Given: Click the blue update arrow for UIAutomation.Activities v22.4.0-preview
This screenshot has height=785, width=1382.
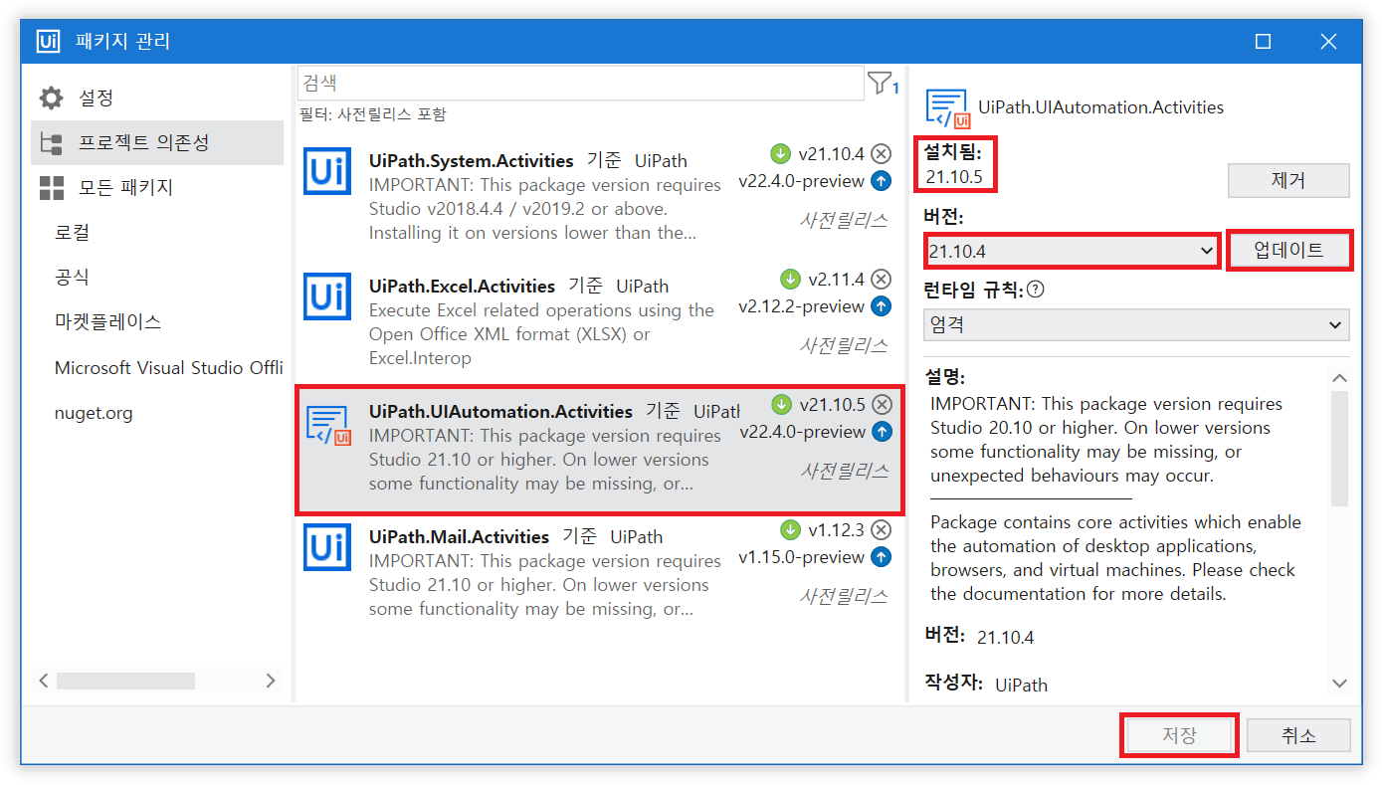Looking at the screenshot, I should point(882,432).
